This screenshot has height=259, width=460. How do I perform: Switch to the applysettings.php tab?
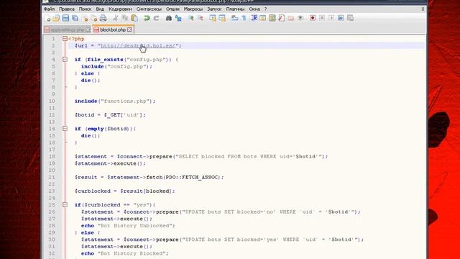click(67, 29)
